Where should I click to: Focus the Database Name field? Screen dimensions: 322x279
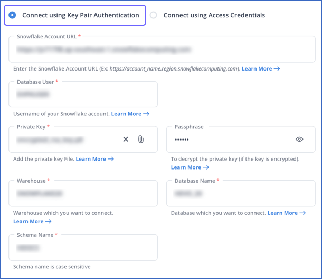point(241,193)
